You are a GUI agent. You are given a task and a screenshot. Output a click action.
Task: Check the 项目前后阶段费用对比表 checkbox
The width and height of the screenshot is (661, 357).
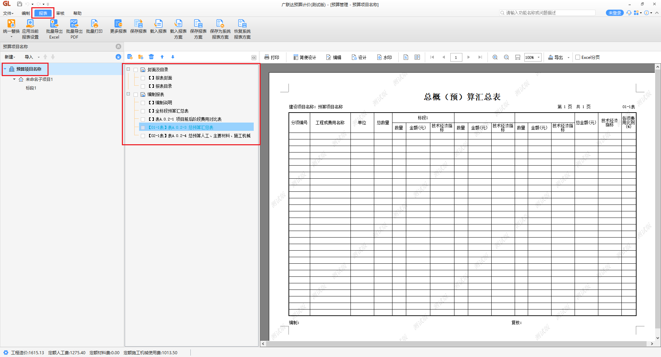tap(143, 119)
